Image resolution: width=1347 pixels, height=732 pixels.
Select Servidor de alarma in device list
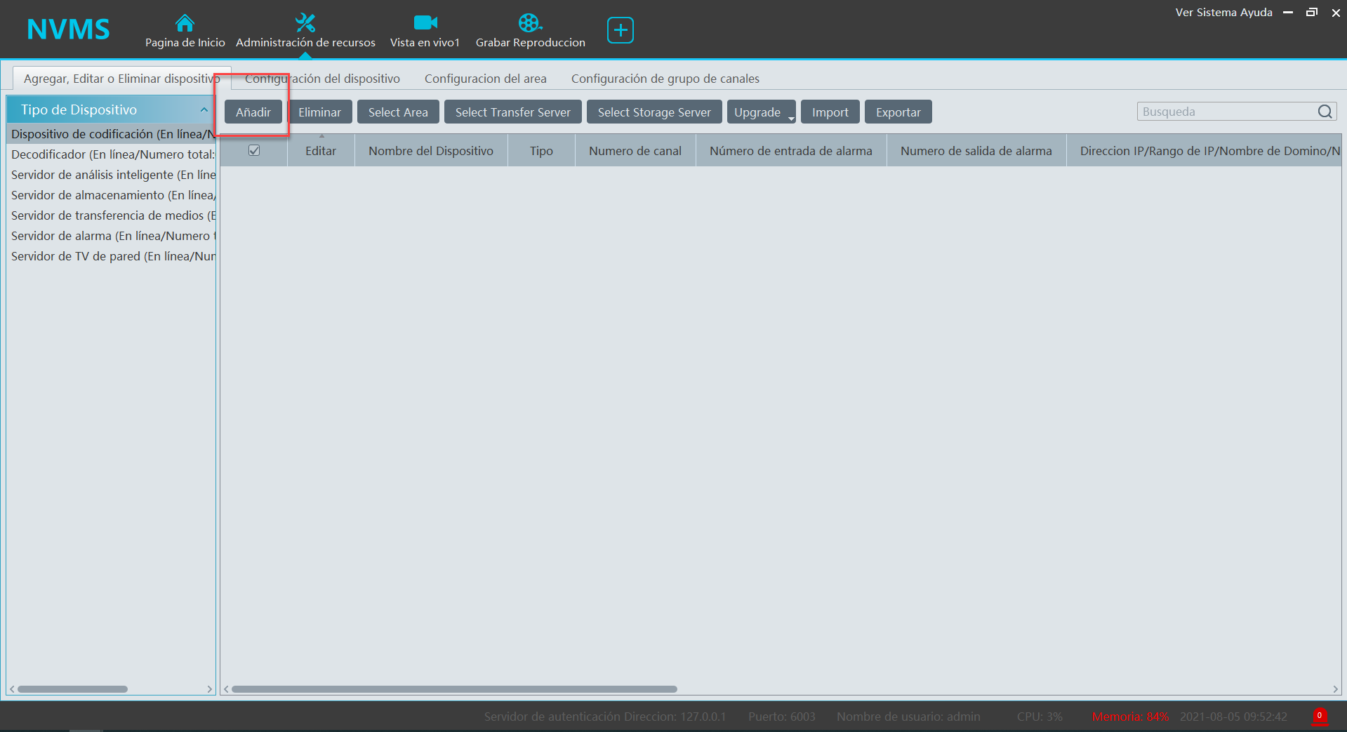pos(112,236)
